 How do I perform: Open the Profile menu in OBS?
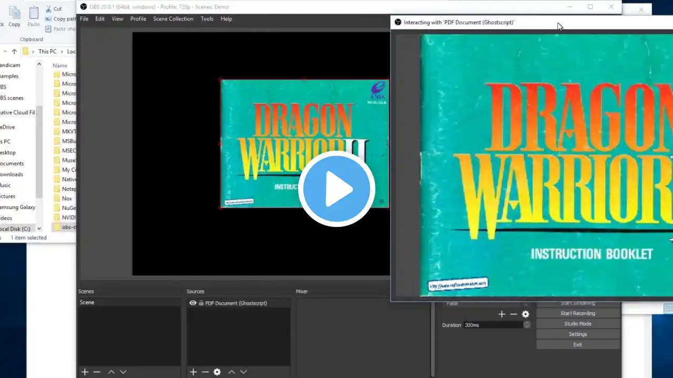pos(138,19)
